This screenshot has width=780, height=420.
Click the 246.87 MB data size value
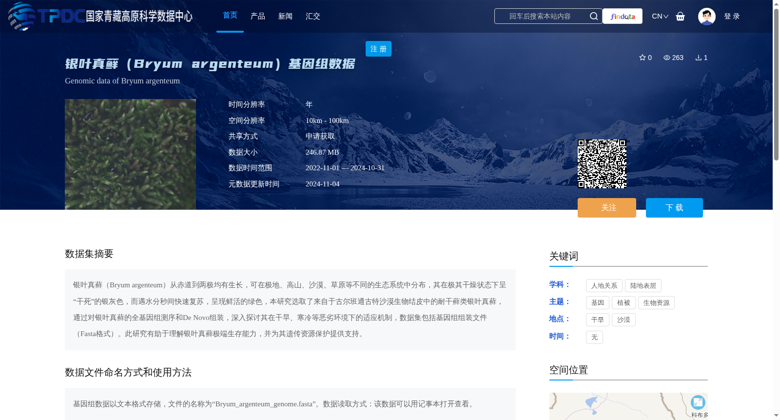pos(322,152)
